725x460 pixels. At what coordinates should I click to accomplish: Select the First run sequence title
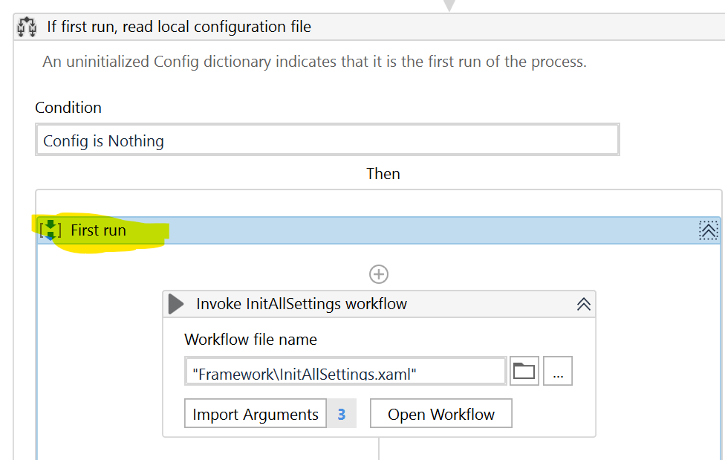tap(99, 230)
